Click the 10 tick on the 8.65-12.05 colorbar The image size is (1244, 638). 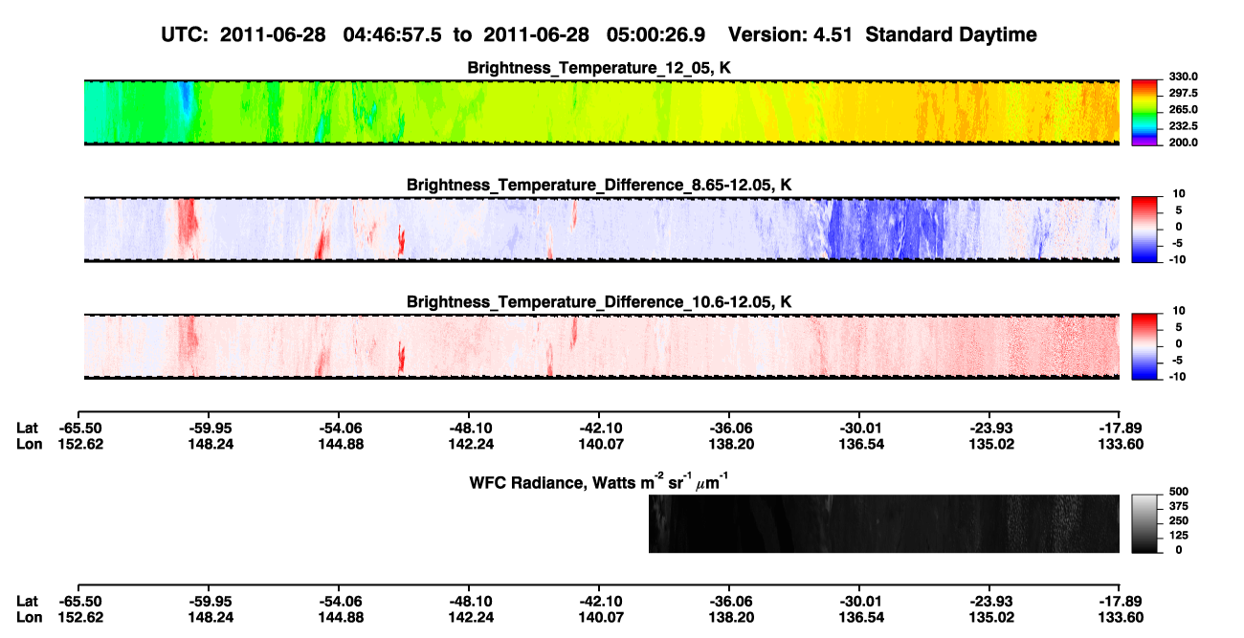[1180, 194]
